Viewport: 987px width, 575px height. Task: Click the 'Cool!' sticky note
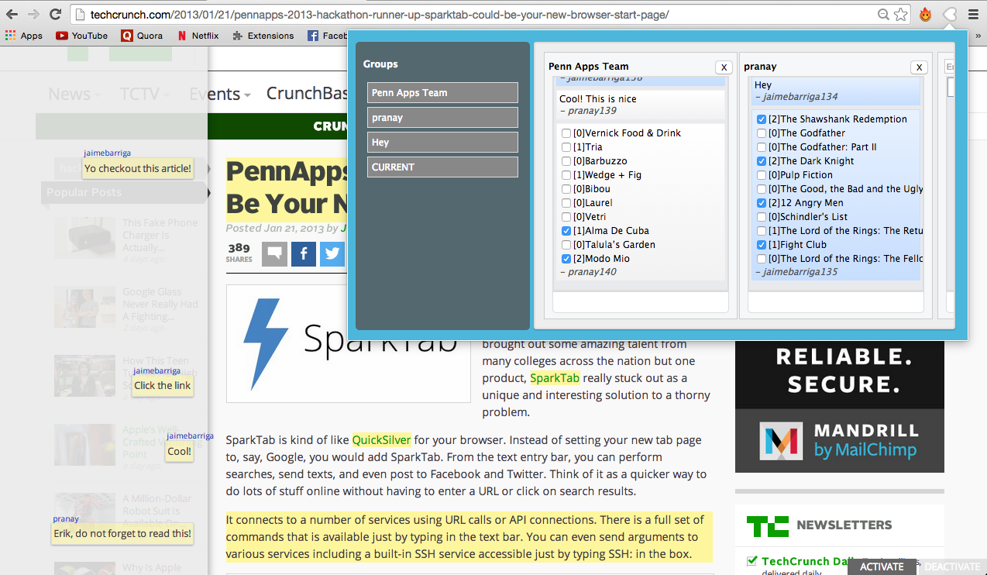pos(179,451)
